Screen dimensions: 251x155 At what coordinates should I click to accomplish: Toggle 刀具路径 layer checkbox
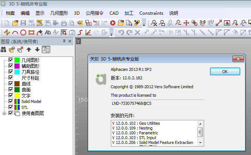coord(11,72)
